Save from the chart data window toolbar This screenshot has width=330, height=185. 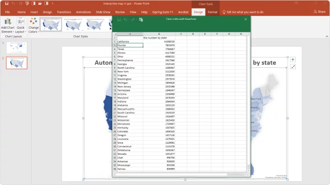click(x=119, y=20)
